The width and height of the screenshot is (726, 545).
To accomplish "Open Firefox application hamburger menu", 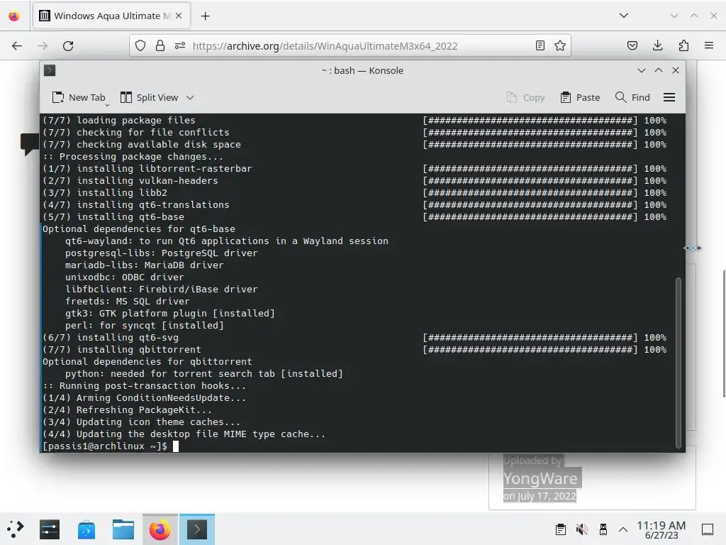I will click(709, 45).
